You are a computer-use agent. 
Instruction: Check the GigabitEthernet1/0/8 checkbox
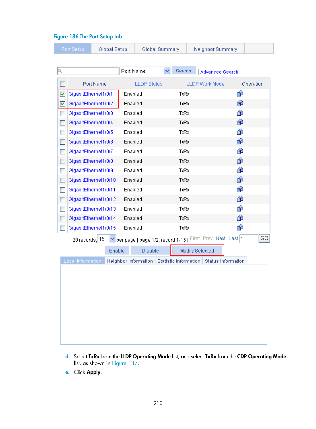63,161
